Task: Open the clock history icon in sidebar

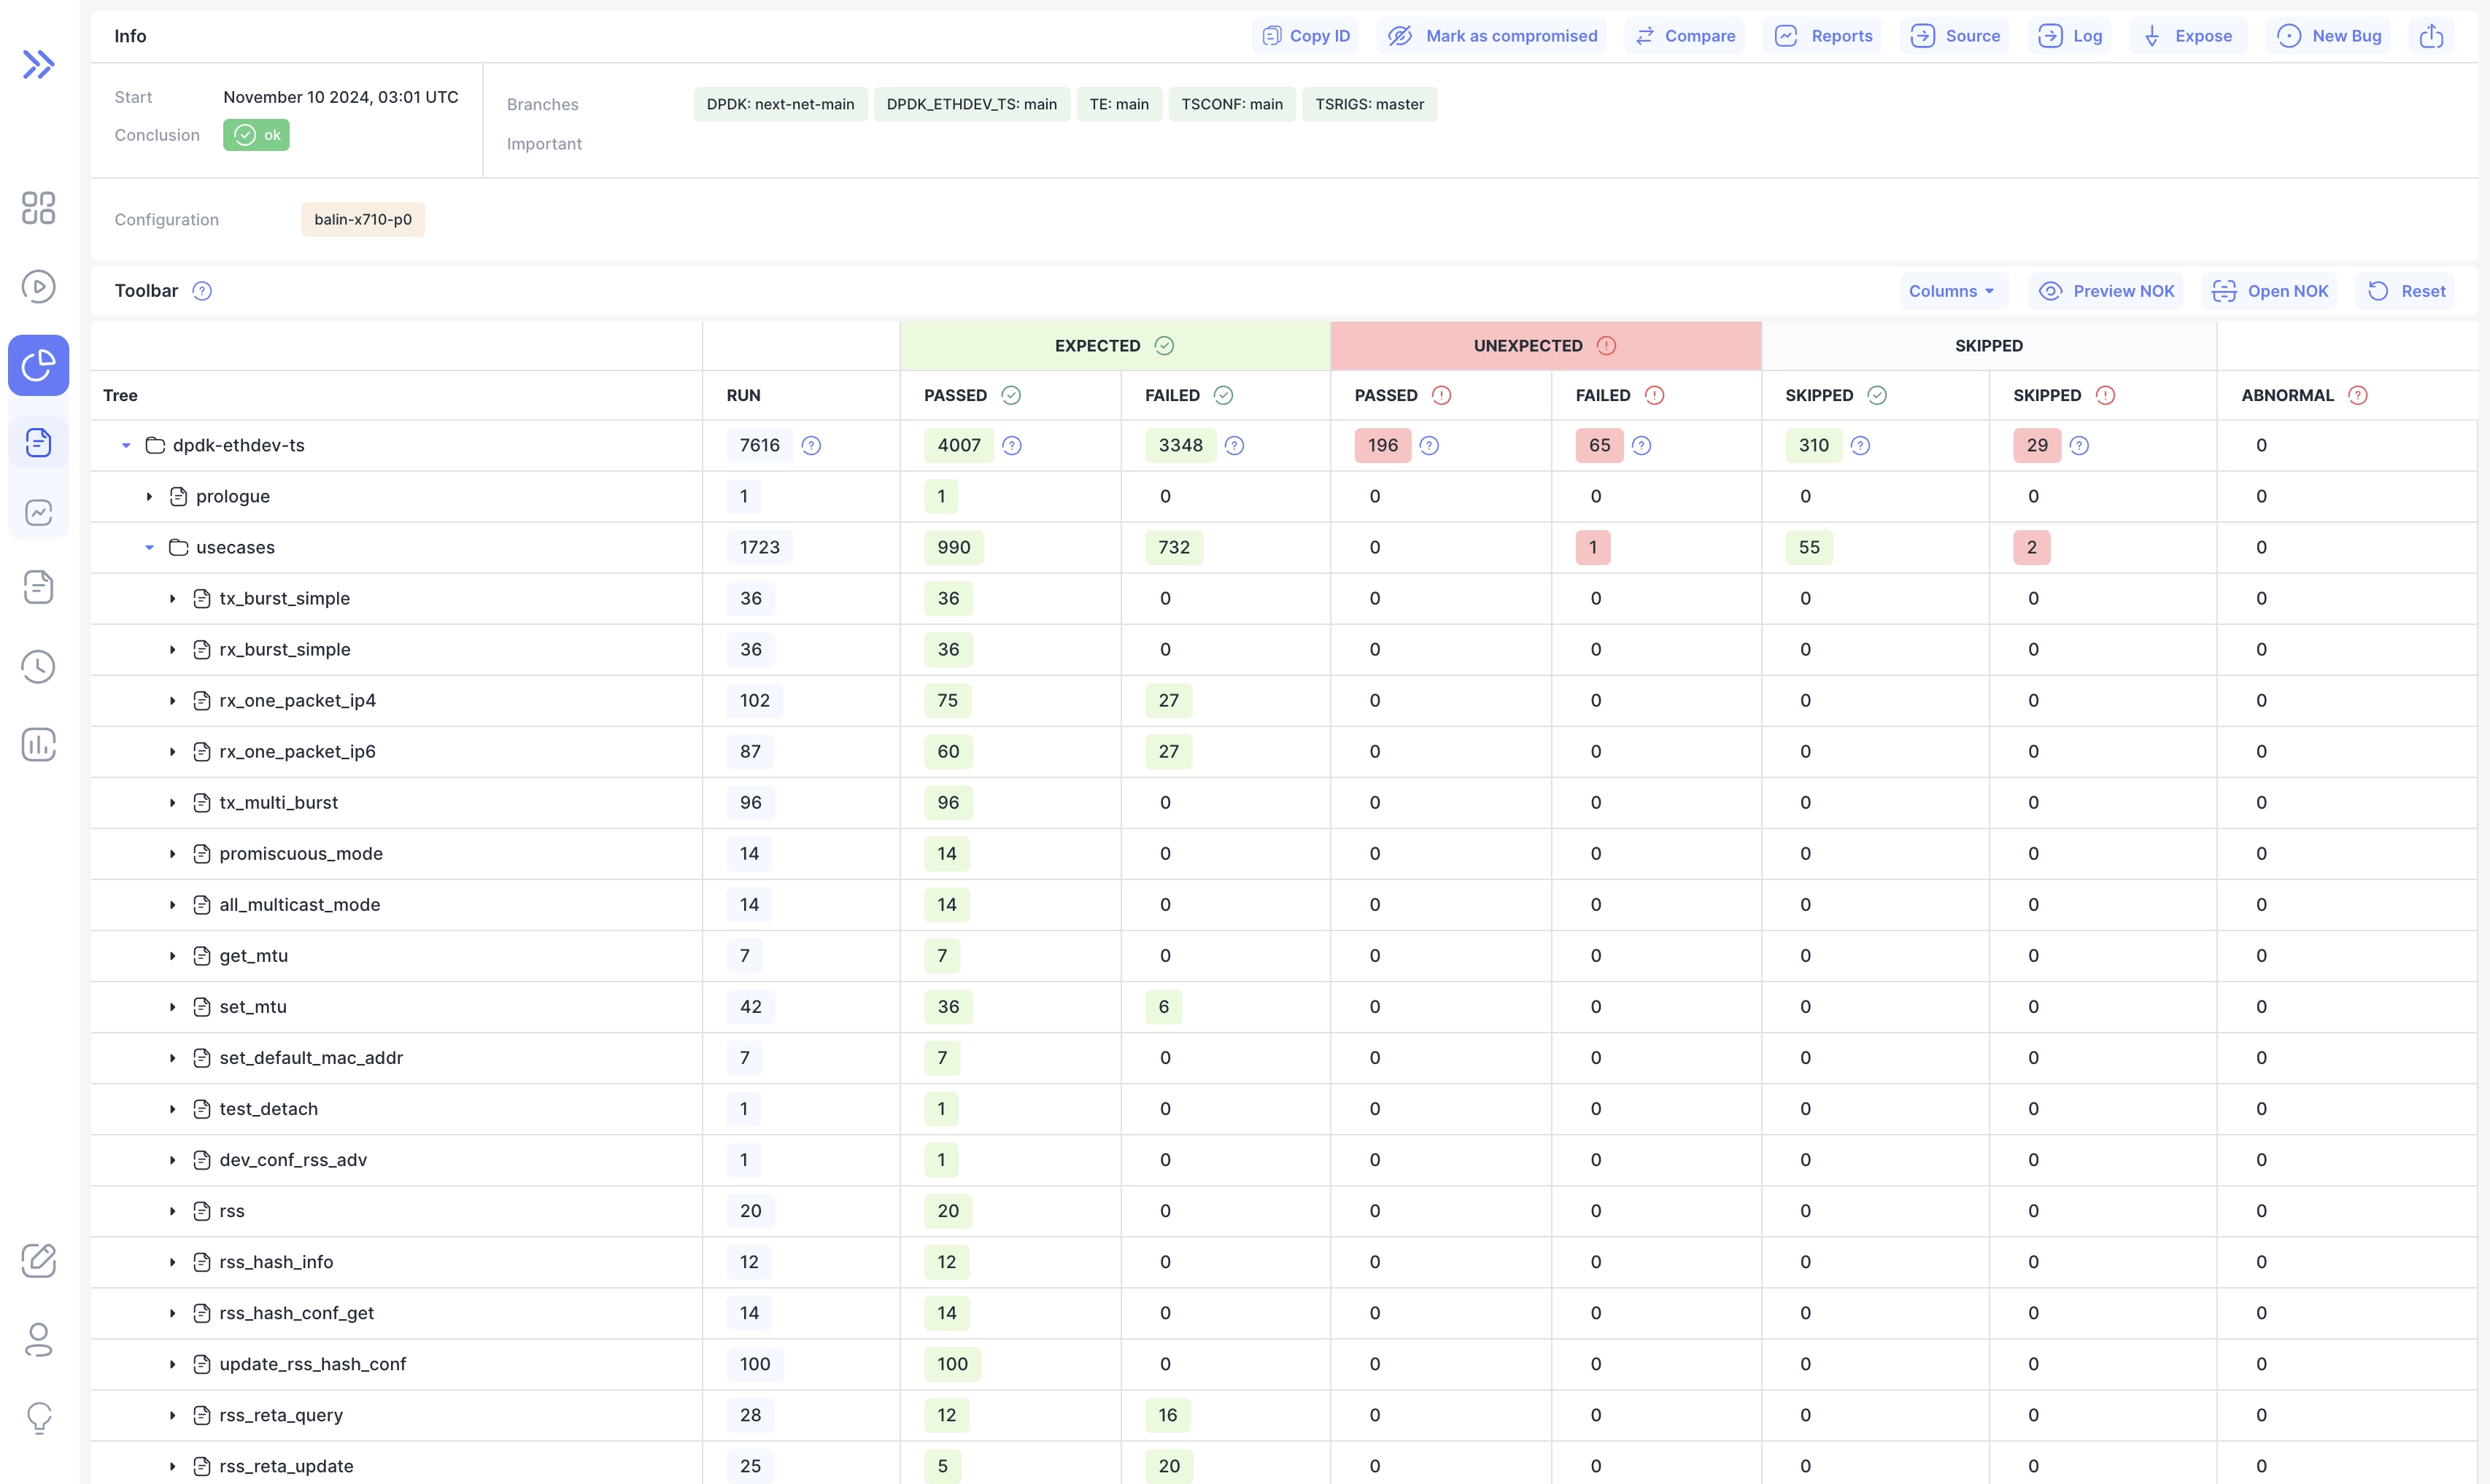Action: [38, 667]
